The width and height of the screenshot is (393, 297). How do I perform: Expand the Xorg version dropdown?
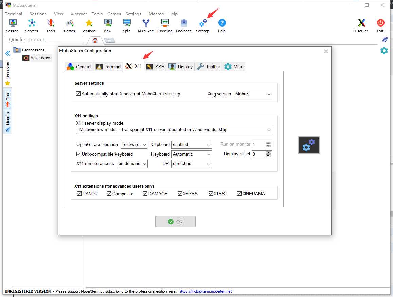point(253,94)
